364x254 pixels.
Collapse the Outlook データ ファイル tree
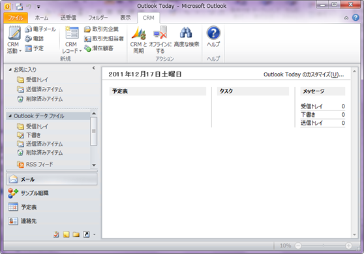point(10,116)
